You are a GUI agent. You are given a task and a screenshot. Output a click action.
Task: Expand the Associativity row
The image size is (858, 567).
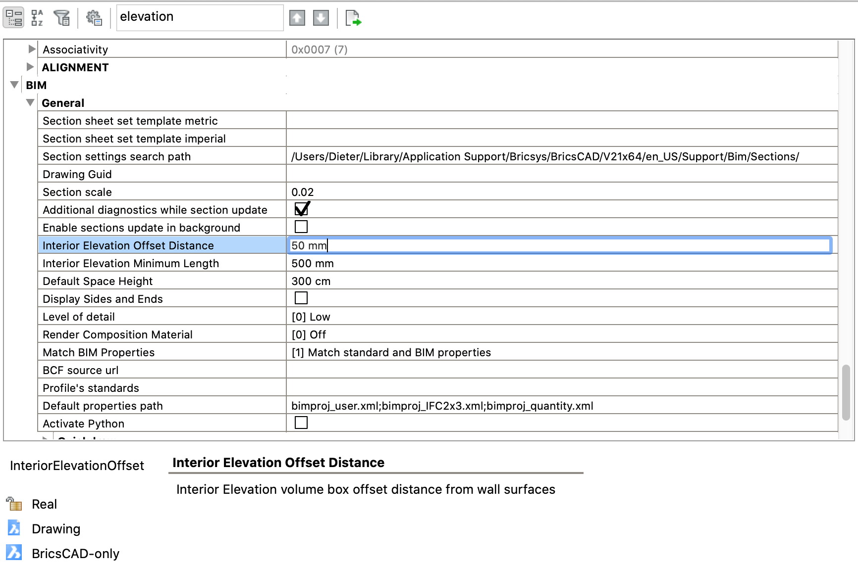tap(32, 49)
